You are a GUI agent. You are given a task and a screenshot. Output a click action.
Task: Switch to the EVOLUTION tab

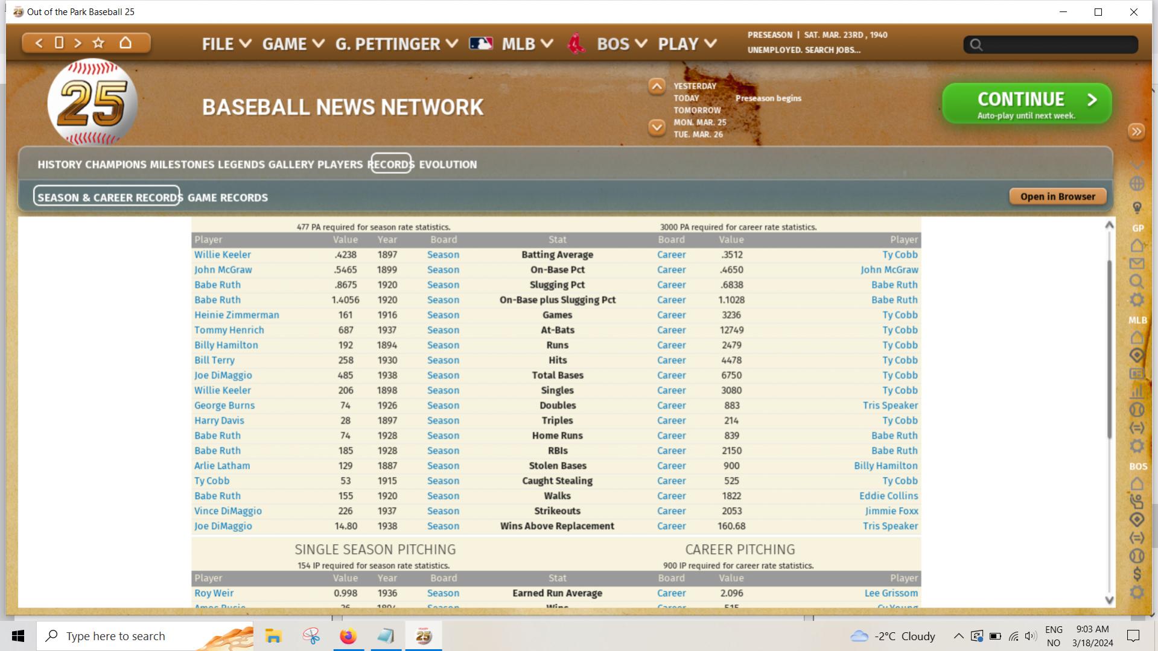pyautogui.click(x=447, y=164)
